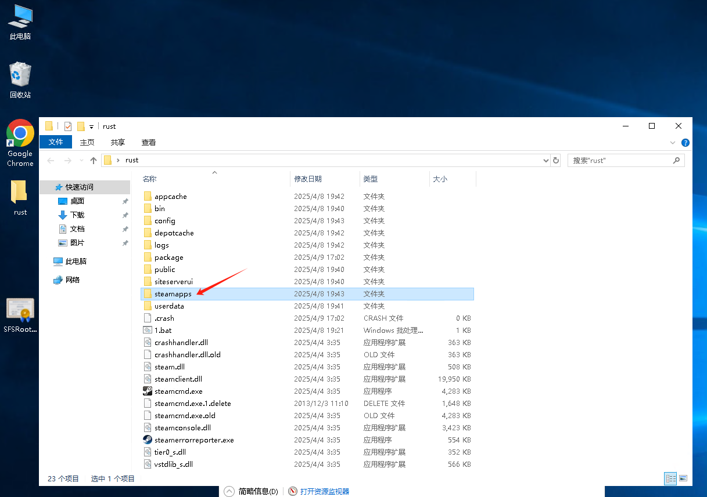Open the 文件 menu tab
Screen dimensions: 707x497
tap(56, 142)
